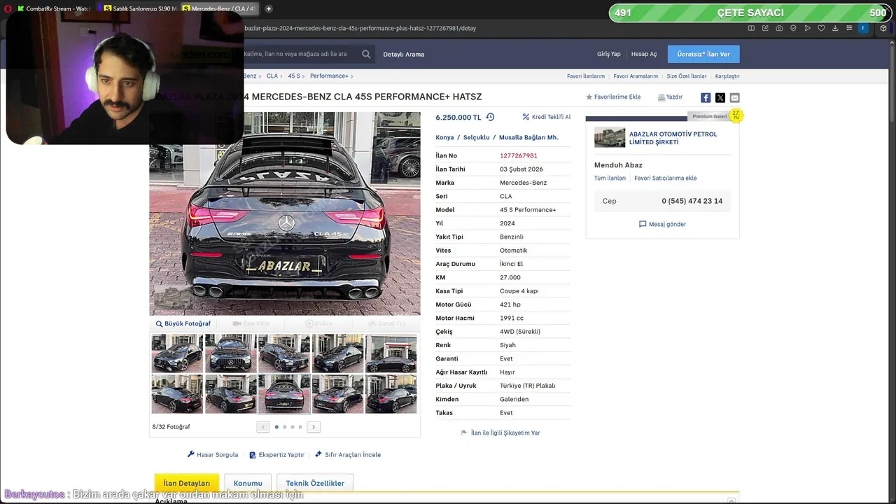The image size is (896, 504).
Task: Click the edit page note icon in address bar
Action: click(x=765, y=28)
